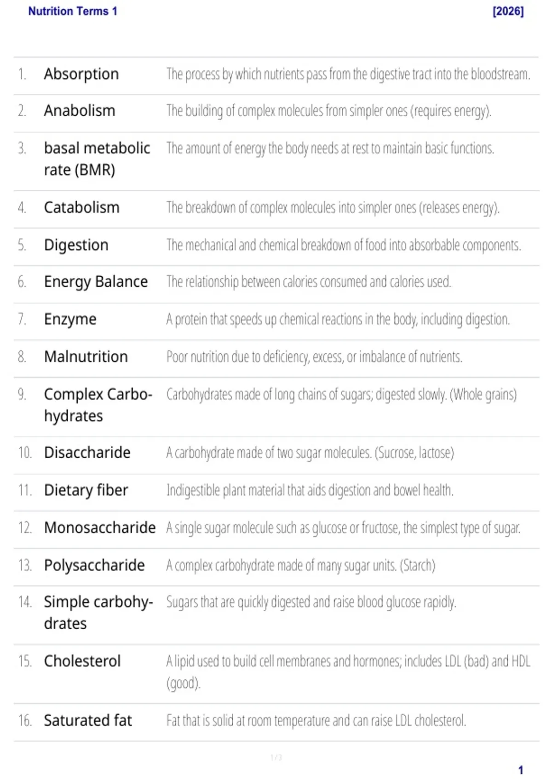Screen dimensions: 552x783
Task: Click the Cholesterol definition text
Action: pos(348,672)
